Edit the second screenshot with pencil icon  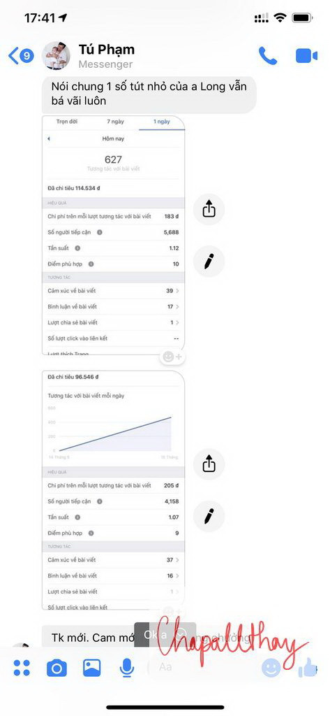pos(209,517)
